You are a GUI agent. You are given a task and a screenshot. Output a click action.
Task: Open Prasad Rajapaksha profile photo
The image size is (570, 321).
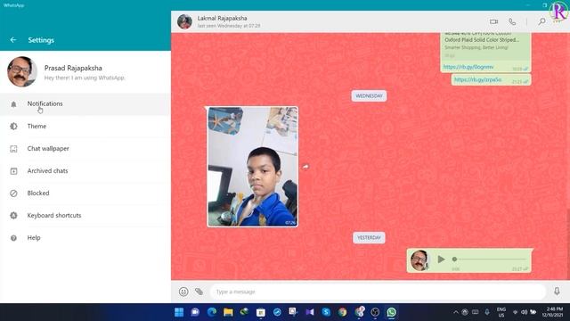(22, 71)
